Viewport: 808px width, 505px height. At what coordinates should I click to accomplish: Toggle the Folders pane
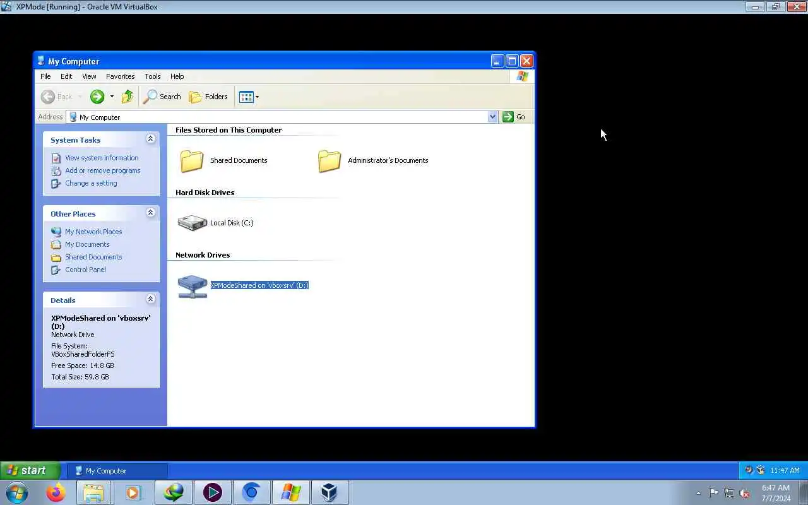point(208,97)
